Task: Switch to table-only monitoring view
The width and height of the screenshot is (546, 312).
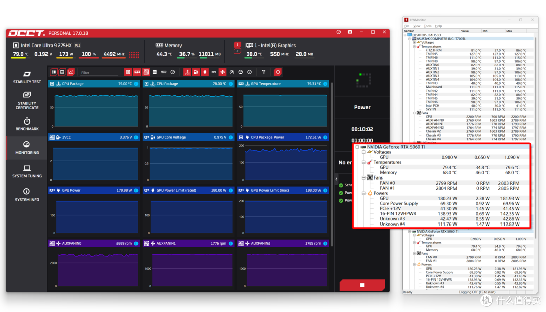Action: tap(62, 72)
